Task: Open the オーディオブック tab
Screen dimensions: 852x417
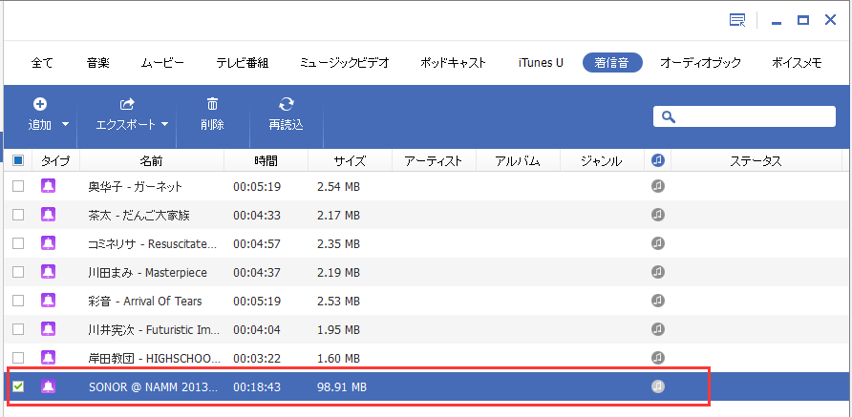Action: click(700, 63)
